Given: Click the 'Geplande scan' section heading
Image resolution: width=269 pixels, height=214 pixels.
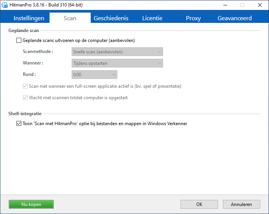Looking at the screenshot, I should tap(24, 31).
